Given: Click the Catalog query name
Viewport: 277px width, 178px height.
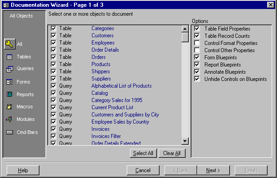Looking at the screenshot, I should (x=100, y=93).
